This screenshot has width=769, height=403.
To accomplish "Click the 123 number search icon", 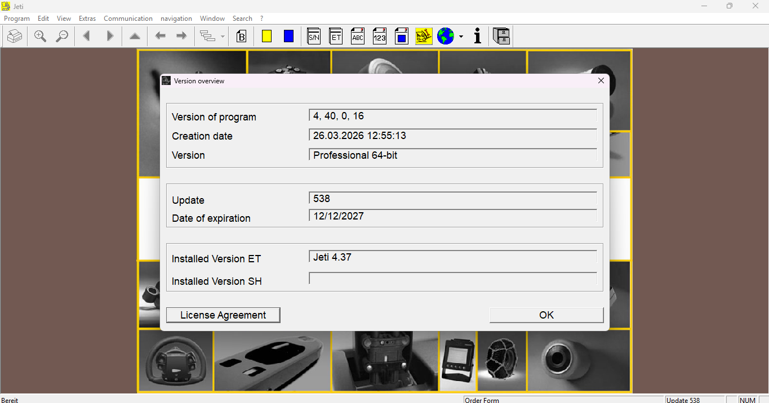I will [x=380, y=37].
